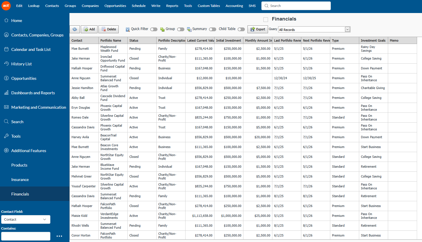Screen dimensions: 422x242
Task: Click the Export button
Action: (x=258, y=29)
